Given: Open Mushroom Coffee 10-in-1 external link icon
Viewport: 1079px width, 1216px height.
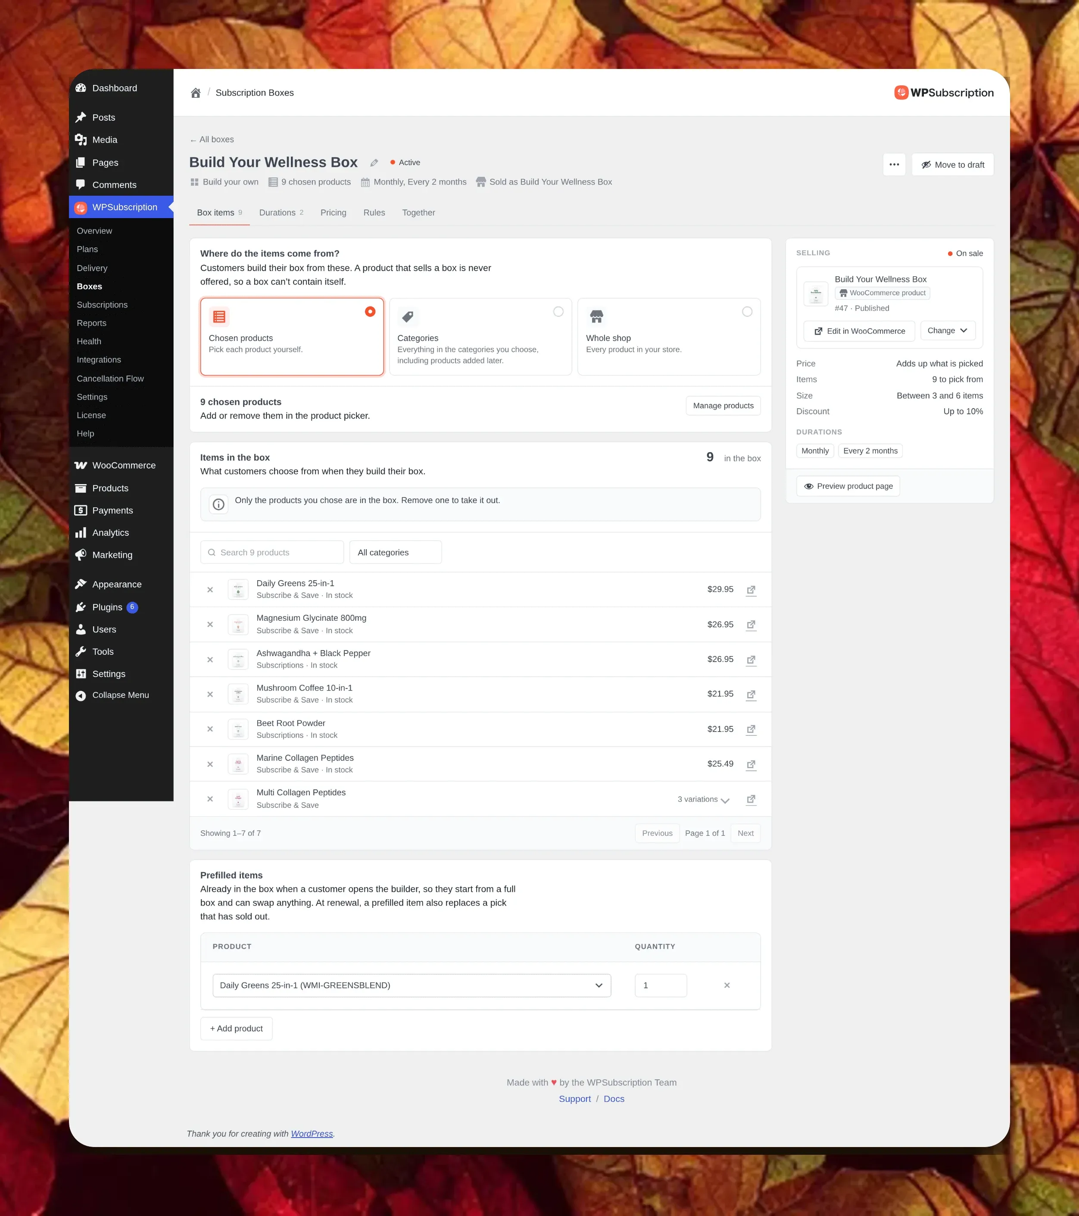Looking at the screenshot, I should tap(751, 694).
